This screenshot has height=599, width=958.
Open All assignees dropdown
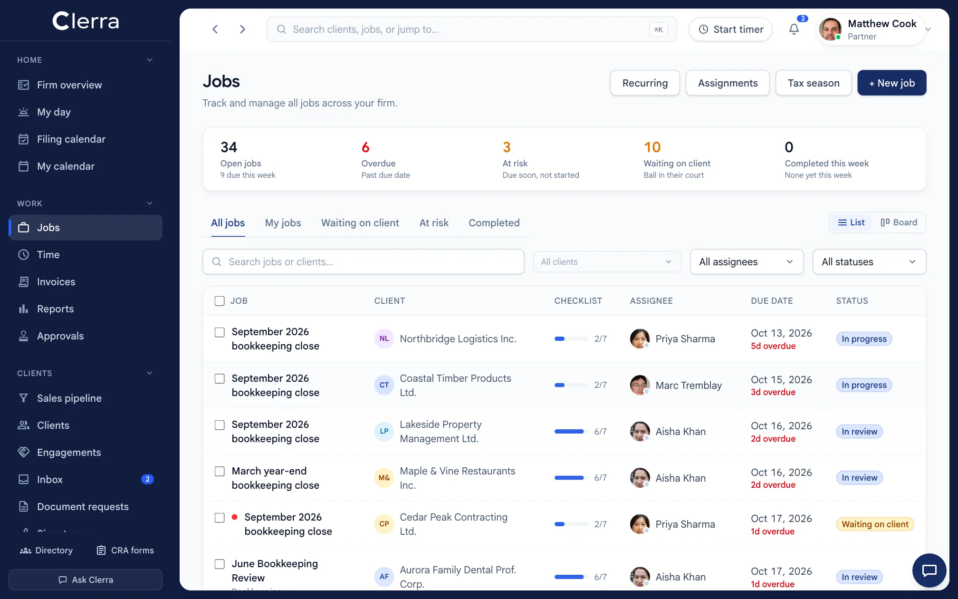pyautogui.click(x=747, y=262)
